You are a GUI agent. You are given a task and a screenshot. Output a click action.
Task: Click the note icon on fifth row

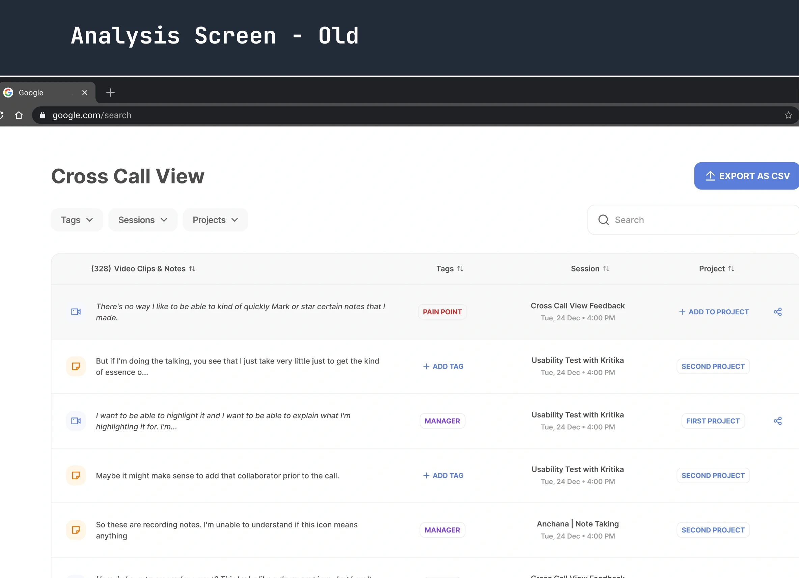[76, 530]
